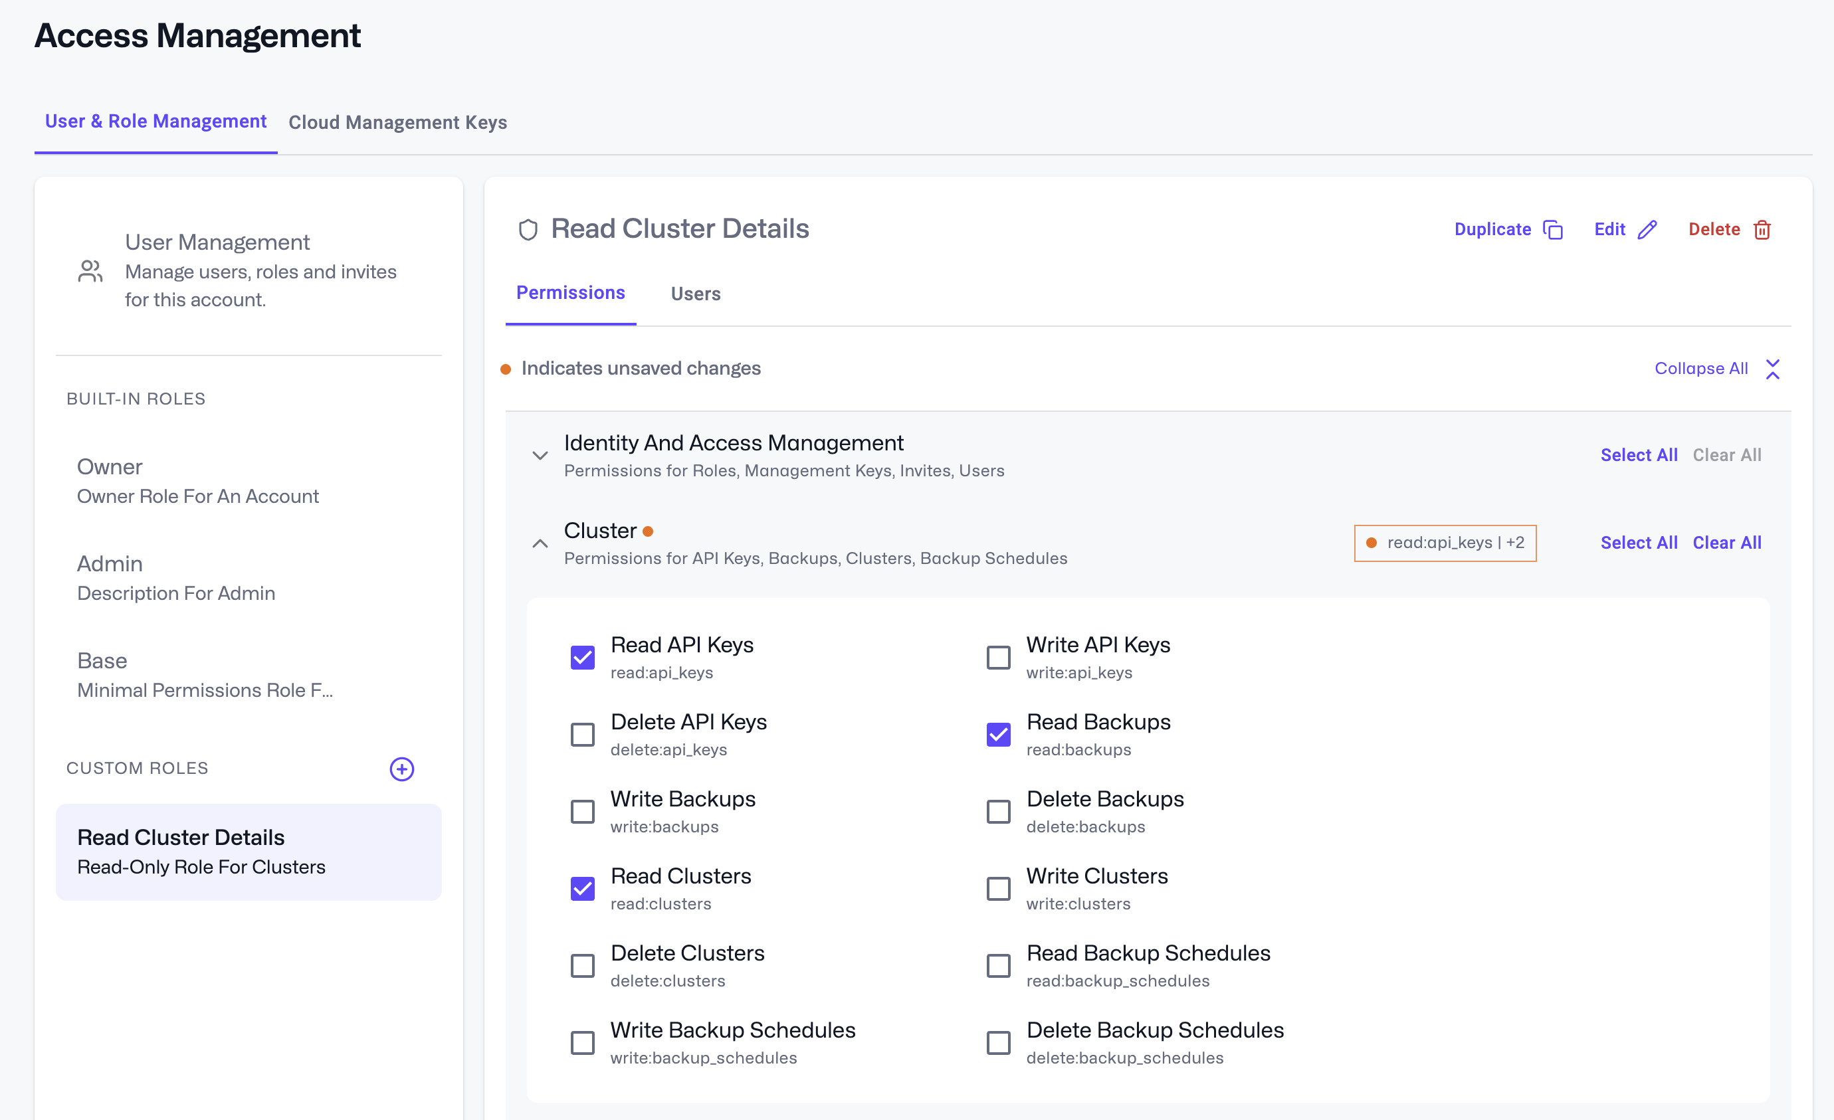Click the shield icon beside role title
This screenshot has height=1120, width=1834.
coord(528,230)
